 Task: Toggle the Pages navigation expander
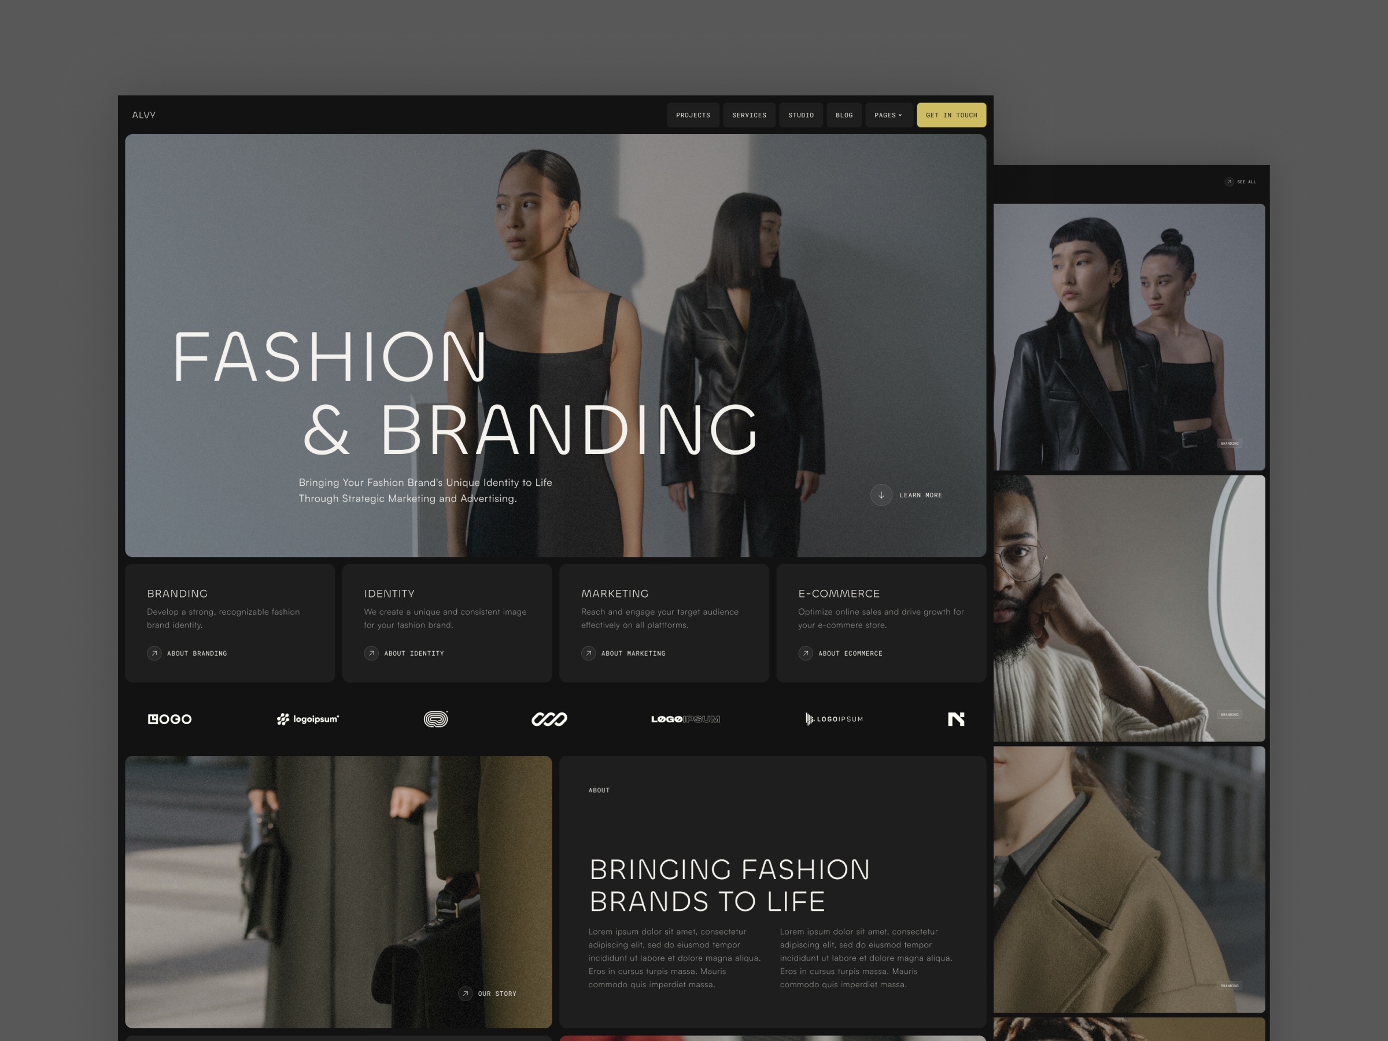[x=888, y=115]
